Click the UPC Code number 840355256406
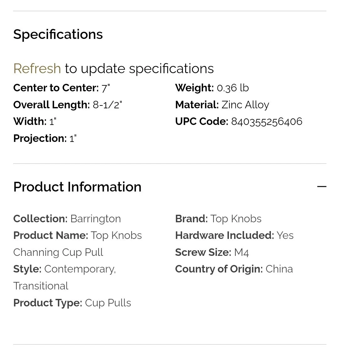This screenshot has height=351, width=339. [266, 121]
